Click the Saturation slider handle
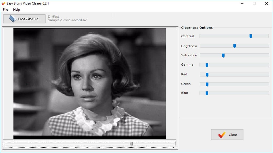This screenshot has width=273, height=153. pyautogui.click(x=223, y=55)
